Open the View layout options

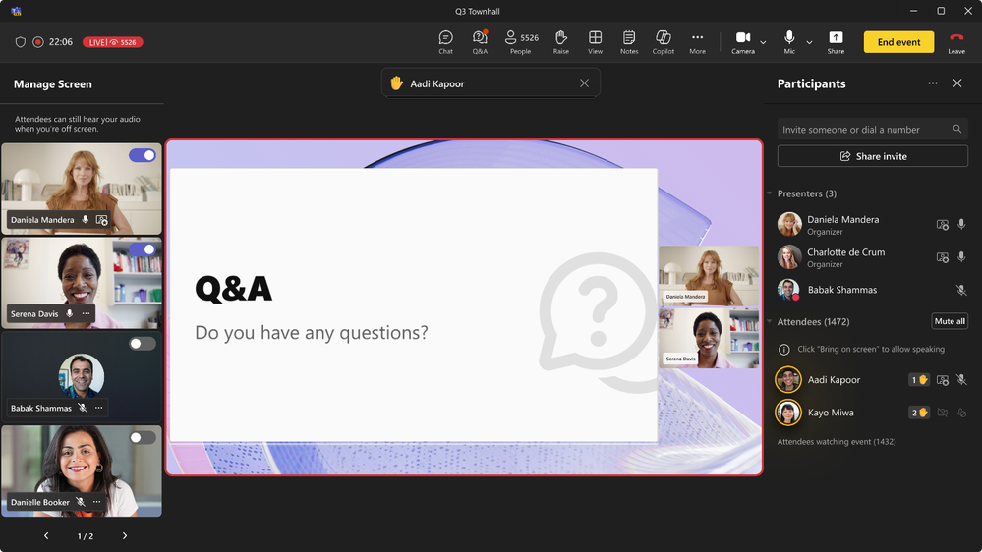(x=595, y=42)
